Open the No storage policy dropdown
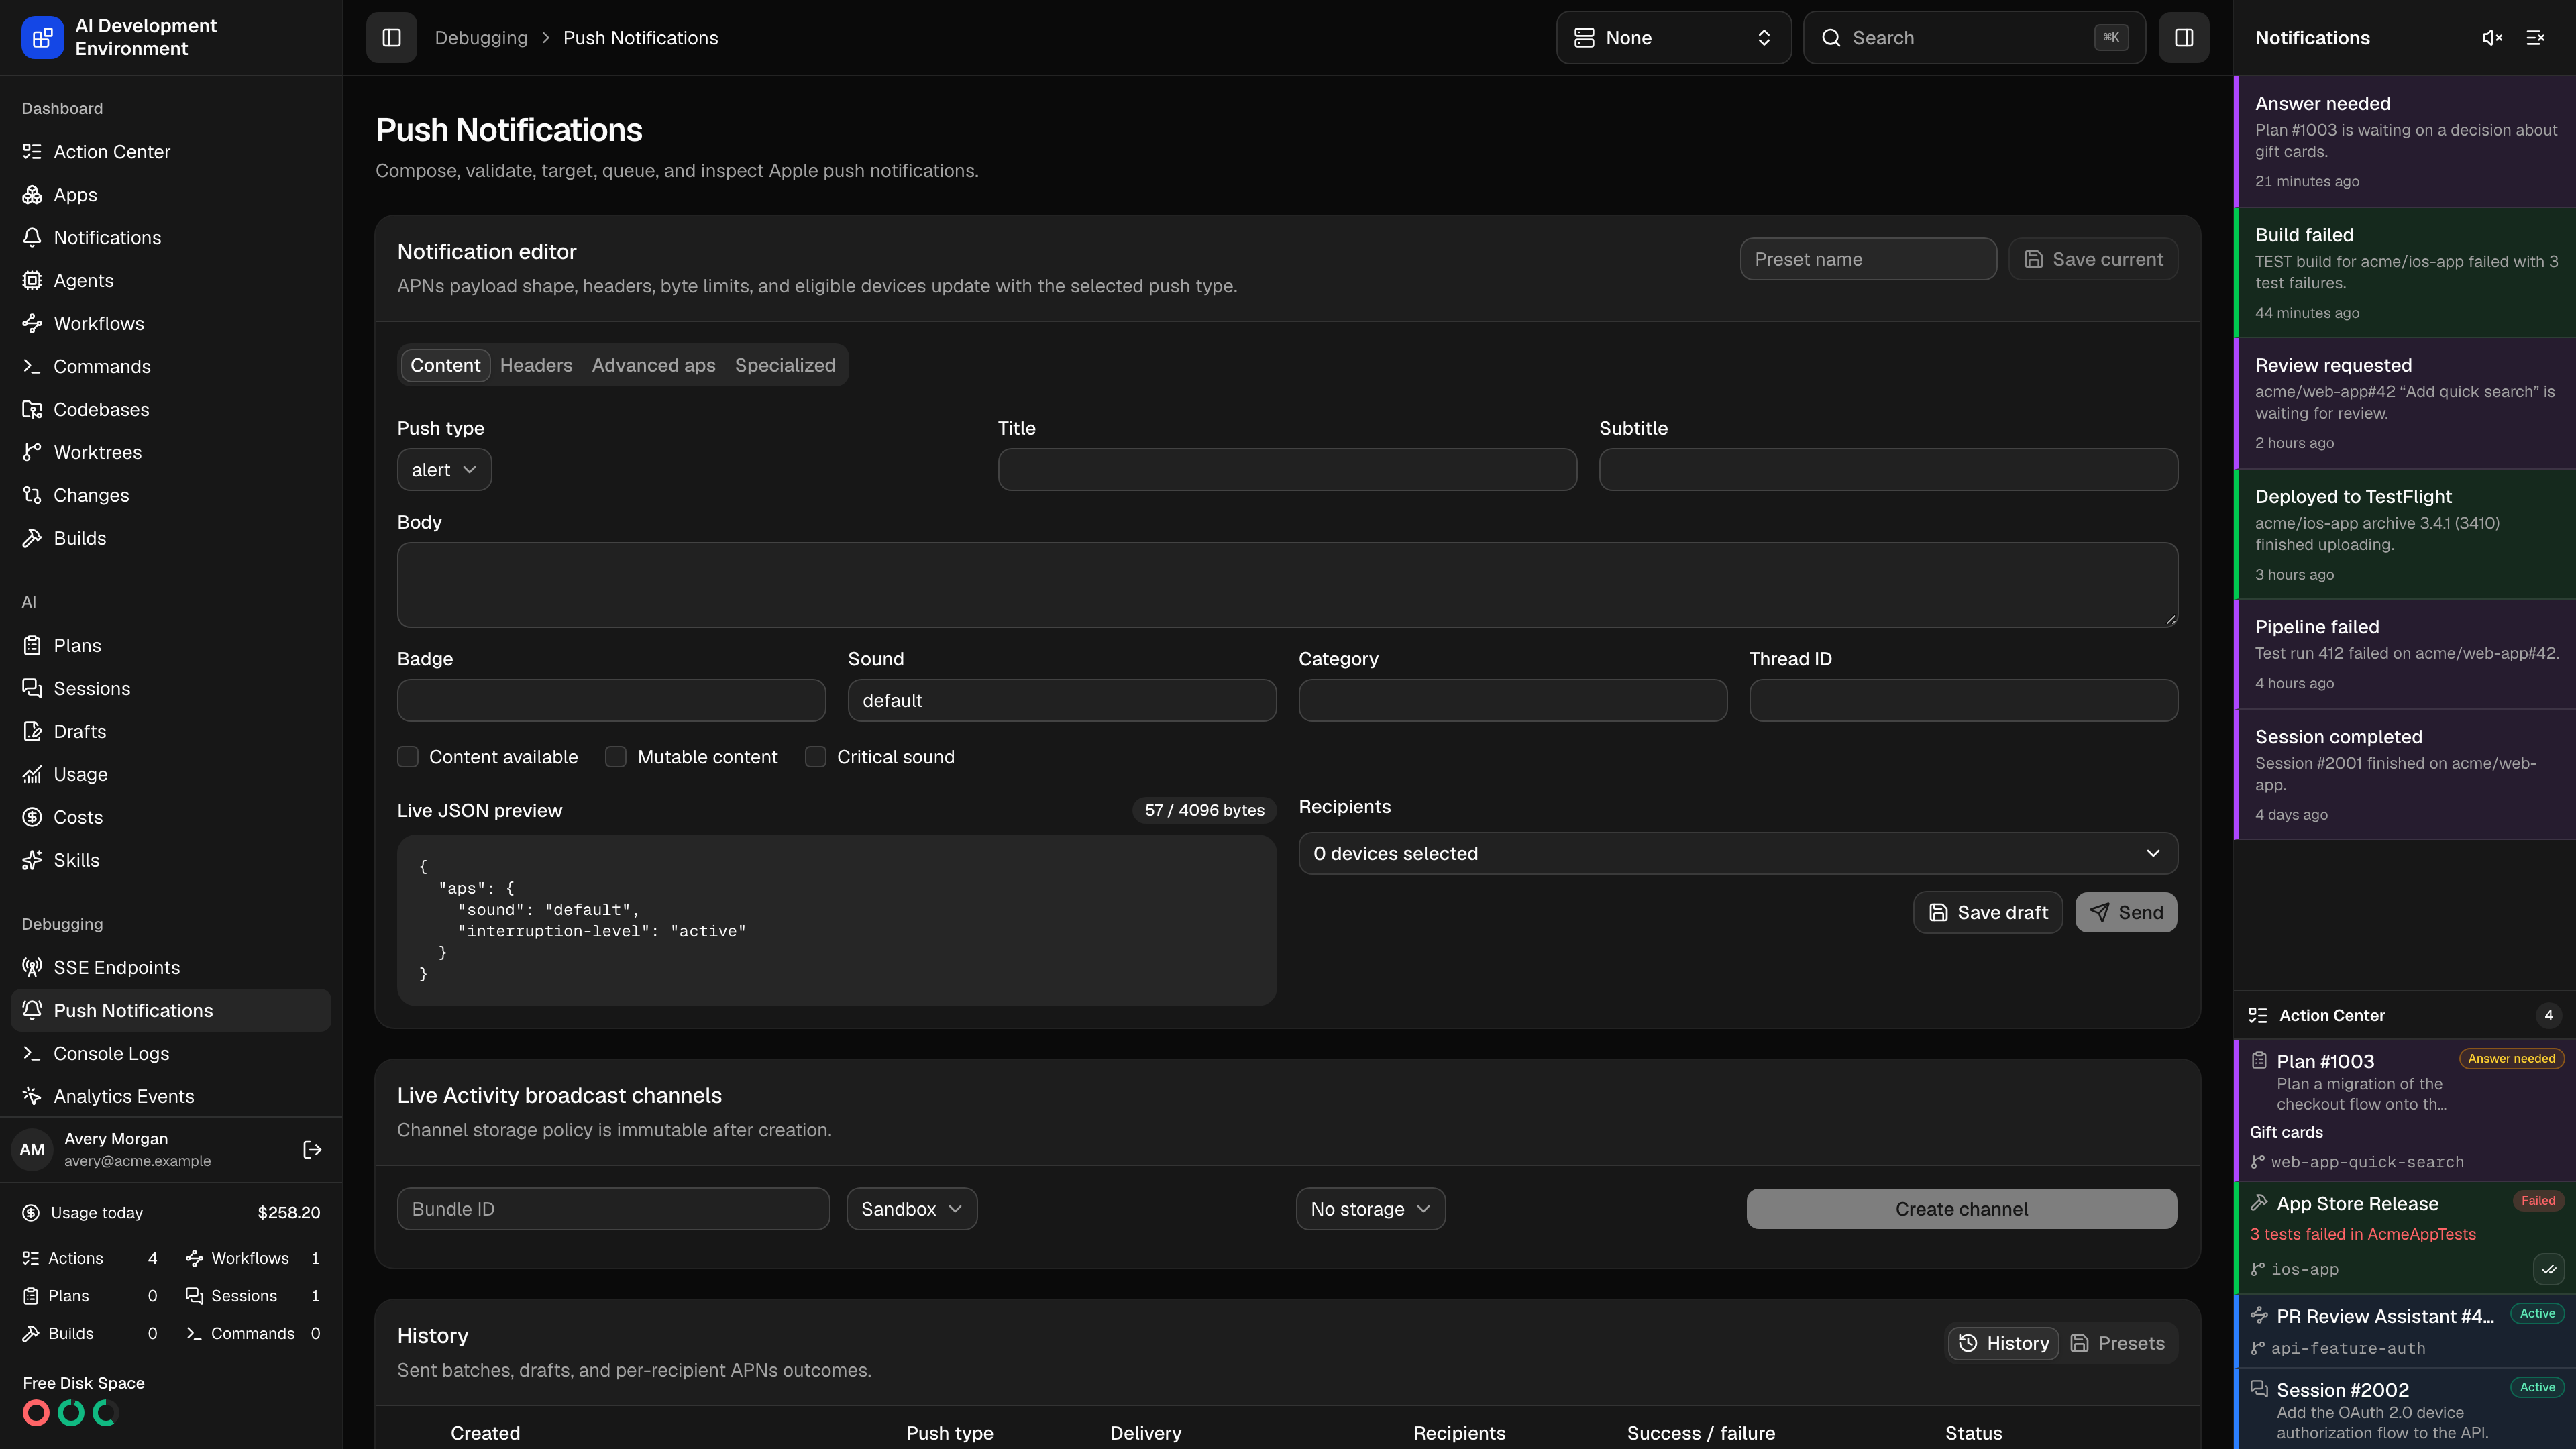Viewport: 2576px width, 1449px height. click(1371, 1210)
